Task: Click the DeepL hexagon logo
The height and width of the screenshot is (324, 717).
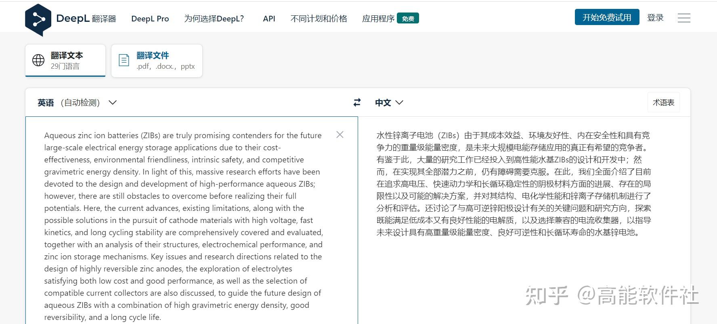Action: pos(38,19)
